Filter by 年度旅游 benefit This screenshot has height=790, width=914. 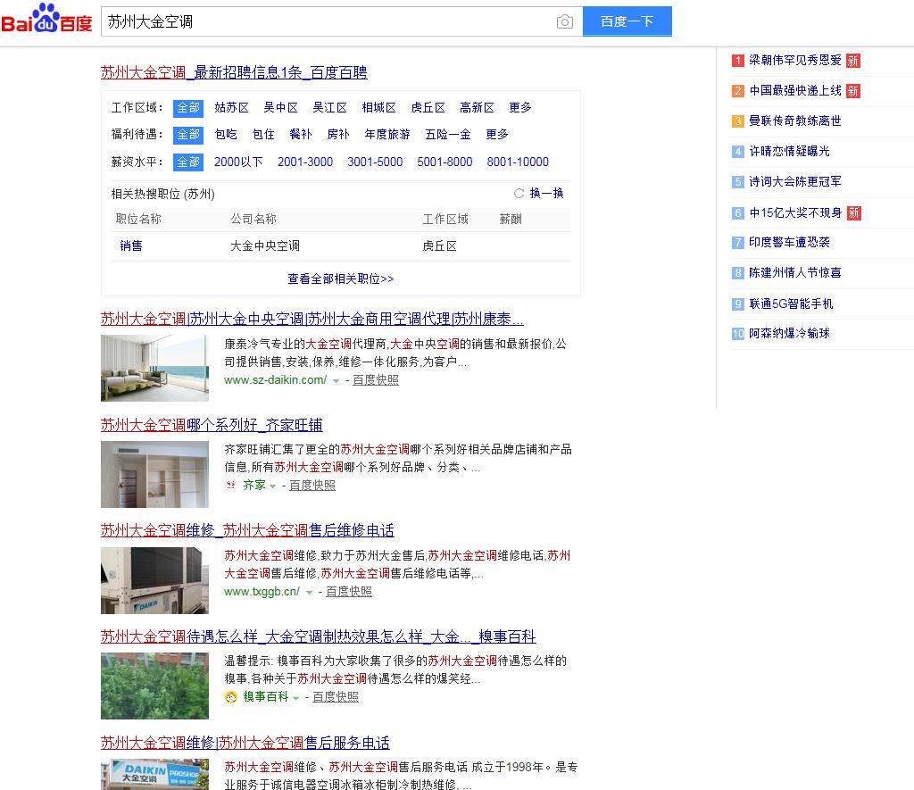click(x=387, y=135)
